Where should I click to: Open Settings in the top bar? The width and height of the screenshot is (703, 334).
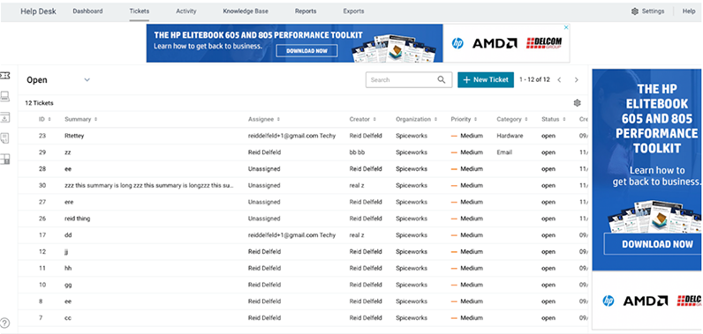648,11
